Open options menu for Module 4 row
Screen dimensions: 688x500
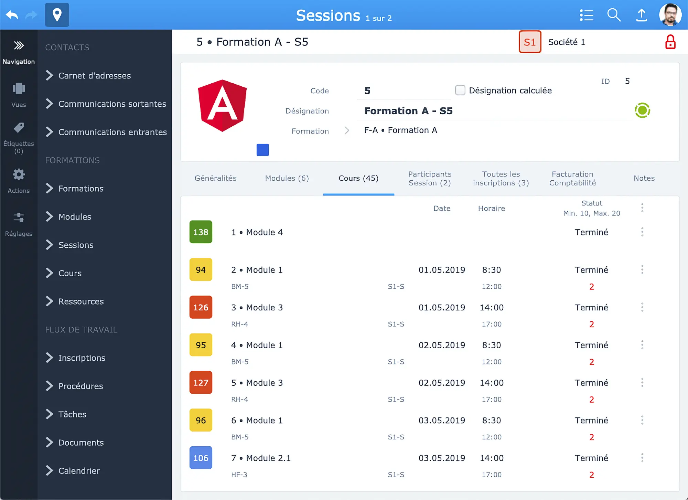coord(642,232)
